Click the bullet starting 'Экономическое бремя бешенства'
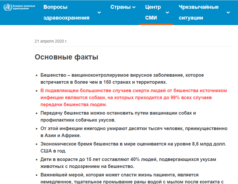Image resolution: width=238 pixels, height=184 pixels. click(133, 148)
